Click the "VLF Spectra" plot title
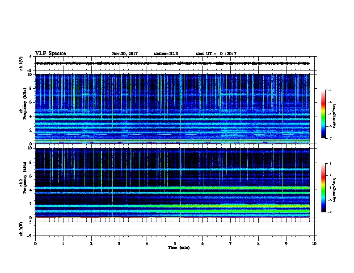354x273 pixels. tap(51, 54)
